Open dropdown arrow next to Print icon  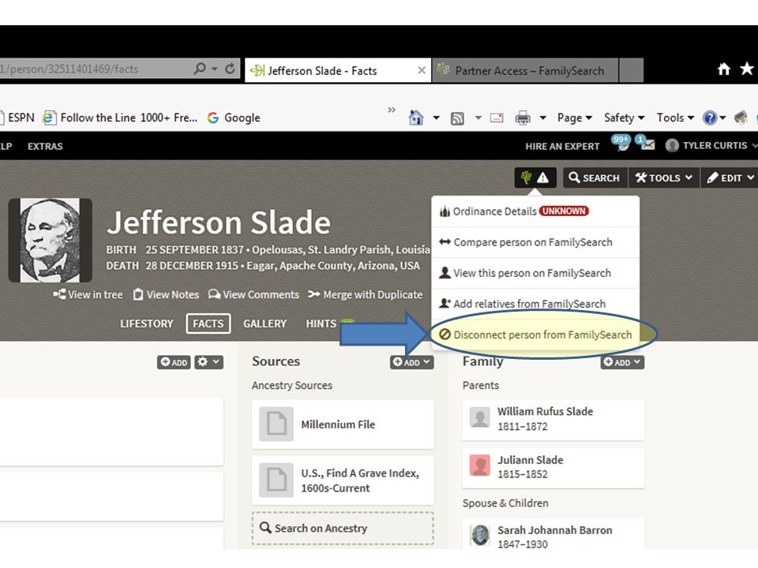coord(543,118)
